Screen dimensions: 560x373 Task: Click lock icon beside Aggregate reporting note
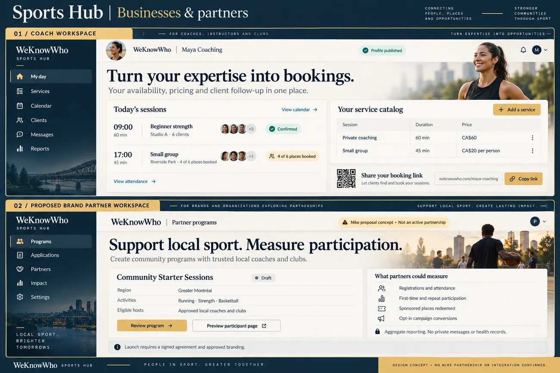point(378,332)
